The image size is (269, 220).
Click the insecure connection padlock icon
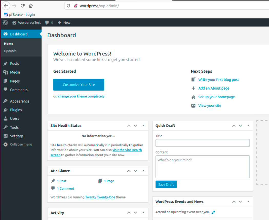[x=76, y=6]
